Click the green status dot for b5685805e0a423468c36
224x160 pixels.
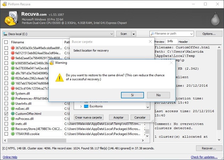pos(13,63)
